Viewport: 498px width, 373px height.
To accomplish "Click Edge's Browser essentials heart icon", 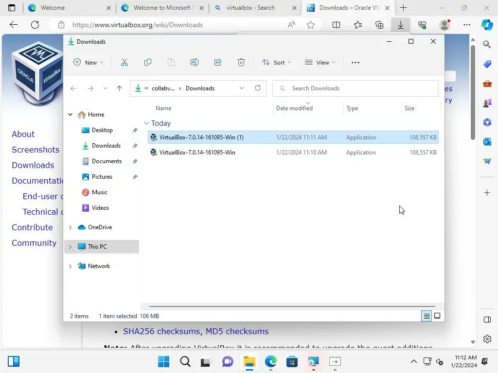I will (422, 25).
